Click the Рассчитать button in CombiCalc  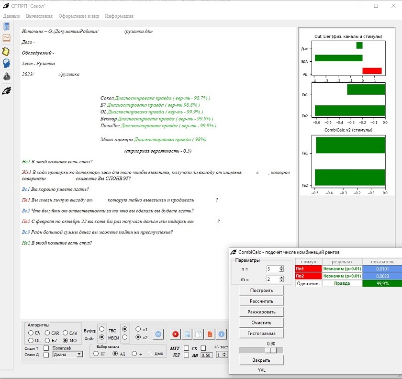pos(261,301)
